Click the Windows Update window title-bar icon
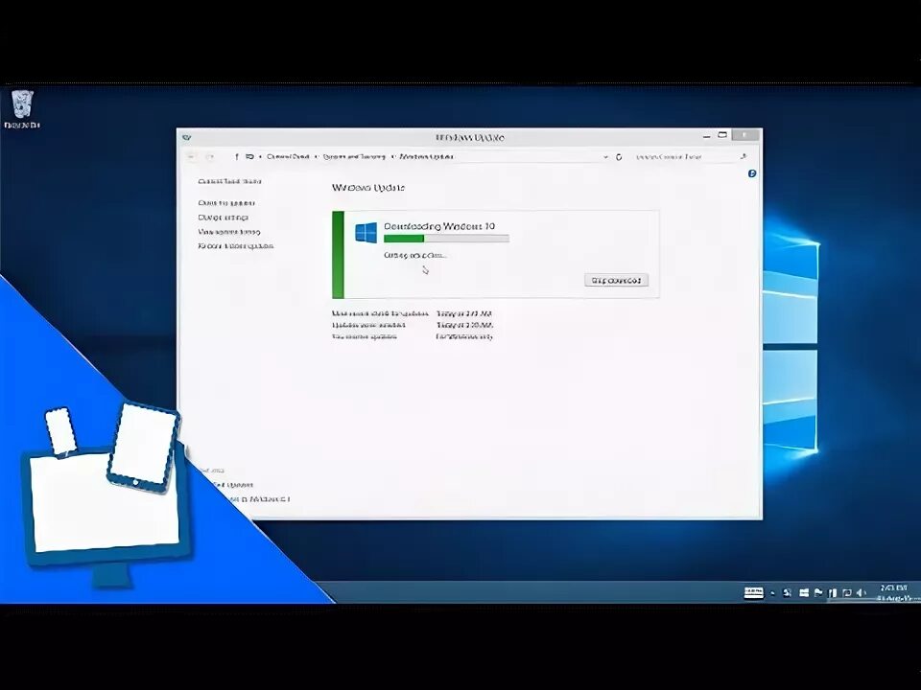Screen dimensions: 921x690 [186, 138]
